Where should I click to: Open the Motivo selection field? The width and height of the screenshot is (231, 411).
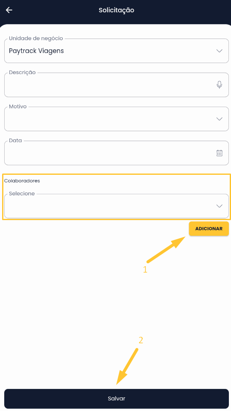point(116,119)
